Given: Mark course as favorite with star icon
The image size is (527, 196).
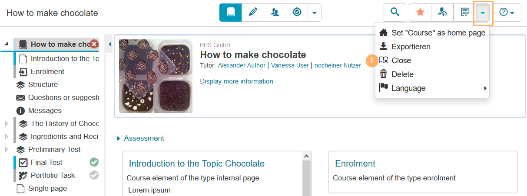Looking at the screenshot, I should 420,13.
